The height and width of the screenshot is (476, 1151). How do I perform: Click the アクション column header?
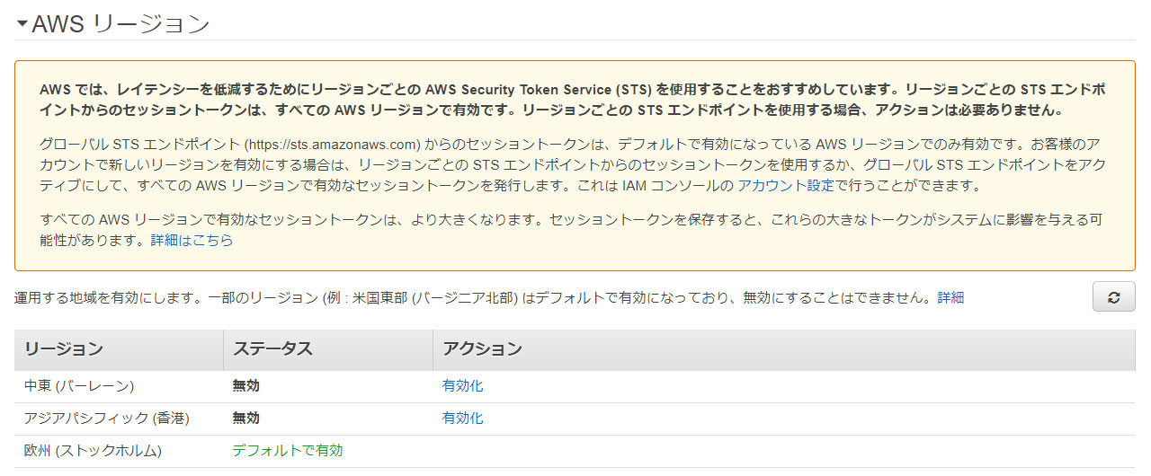coord(482,349)
